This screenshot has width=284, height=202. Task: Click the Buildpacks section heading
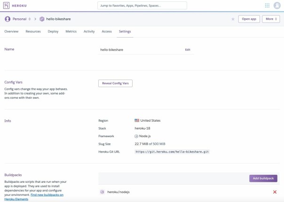click(13, 175)
